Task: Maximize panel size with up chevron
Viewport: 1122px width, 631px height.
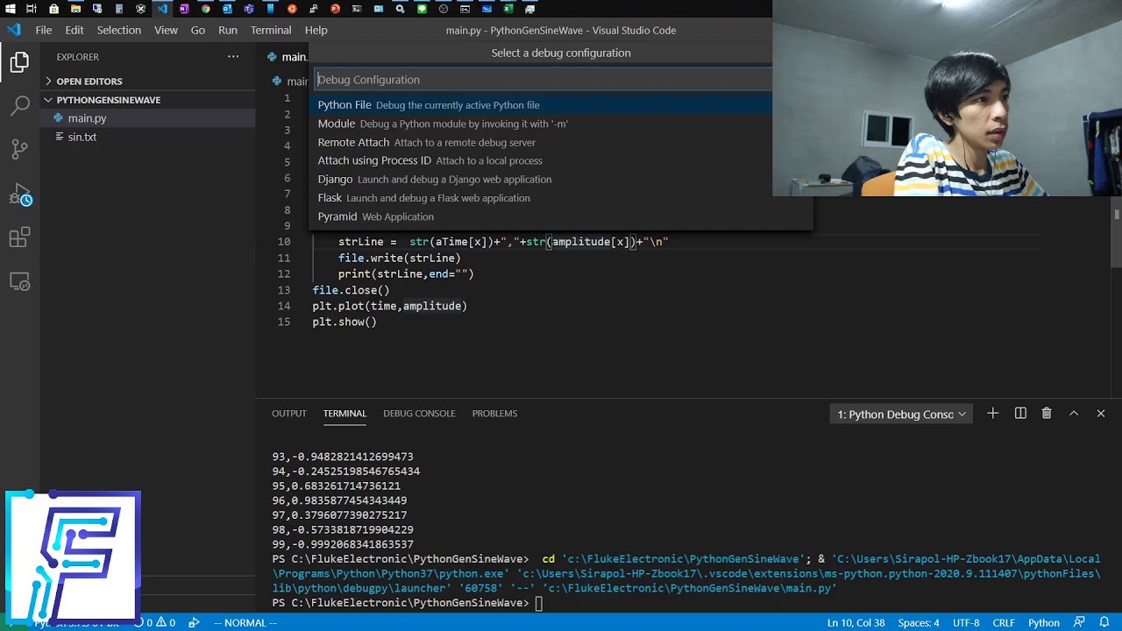Action: 1074,414
